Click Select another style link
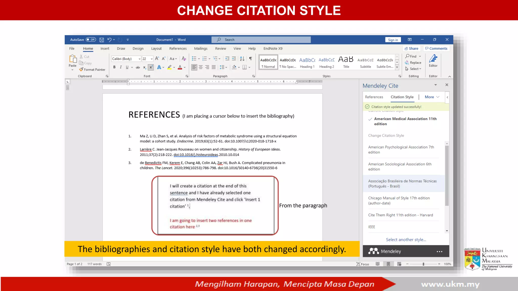The image size is (518, 291). [x=406, y=240]
